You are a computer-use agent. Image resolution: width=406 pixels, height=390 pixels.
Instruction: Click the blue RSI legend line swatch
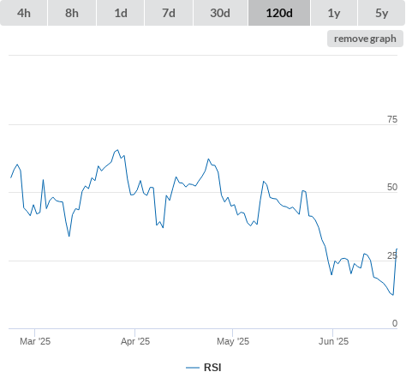193,368
